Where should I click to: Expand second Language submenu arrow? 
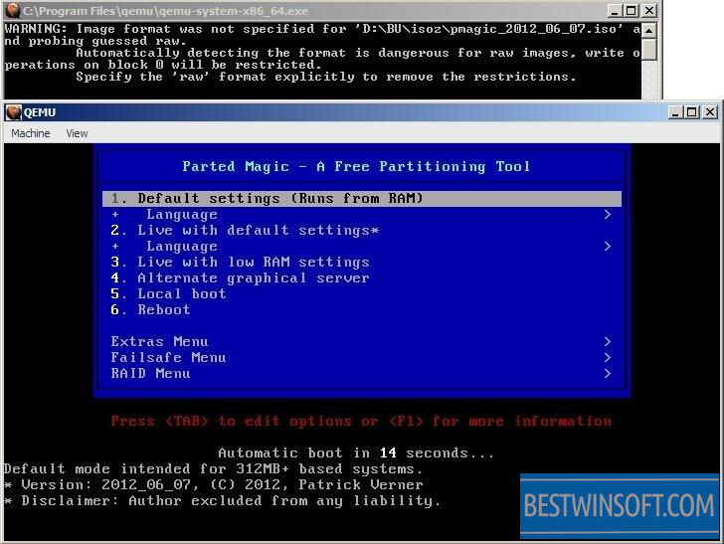[608, 247]
